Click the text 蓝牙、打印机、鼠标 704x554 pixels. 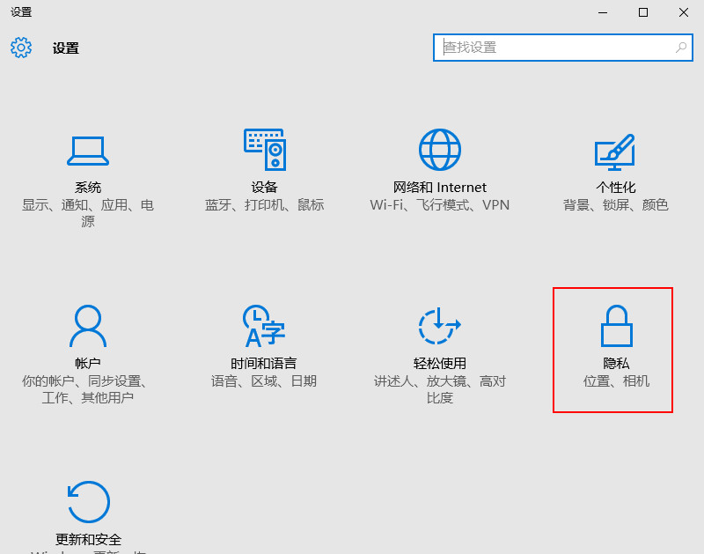click(265, 205)
